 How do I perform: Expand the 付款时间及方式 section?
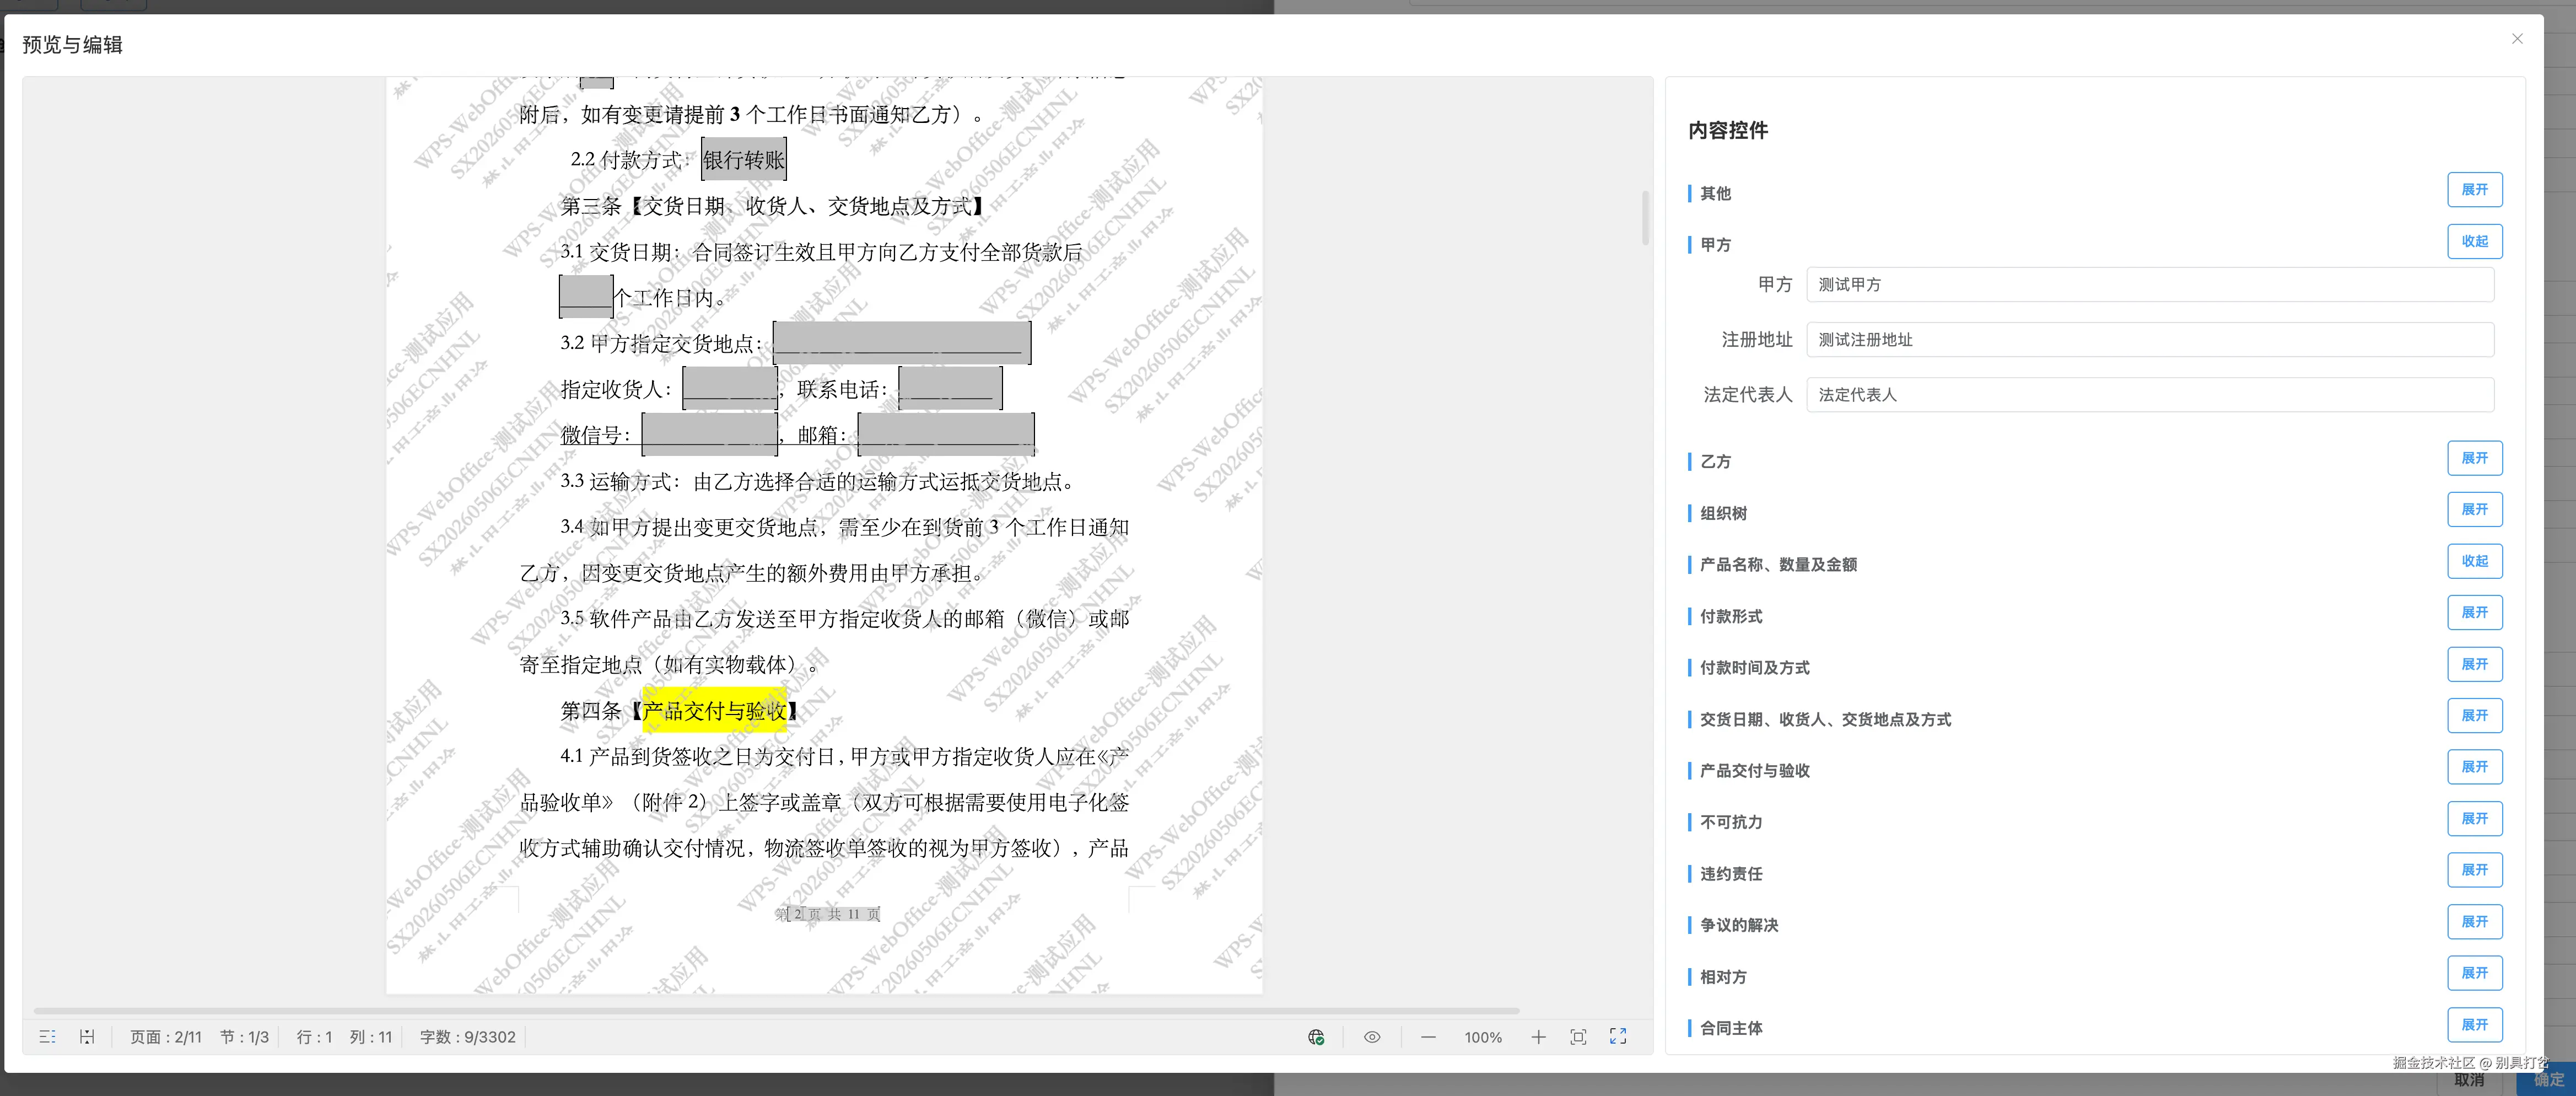coord(2474,664)
